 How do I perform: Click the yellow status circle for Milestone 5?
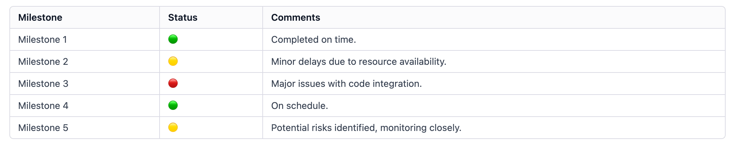point(173,128)
